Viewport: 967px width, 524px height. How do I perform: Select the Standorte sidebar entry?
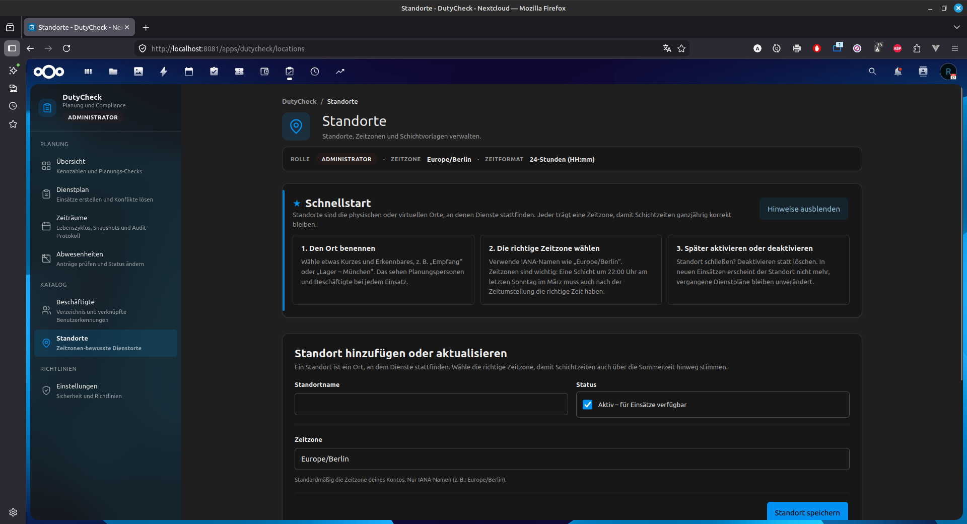(106, 343)
